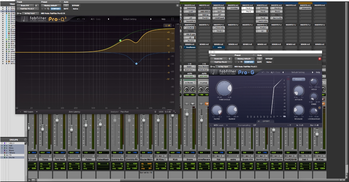This screenshot has width=349, height=182.
Task: Go to previous preset in Pro-G
Action: [283, 72]
